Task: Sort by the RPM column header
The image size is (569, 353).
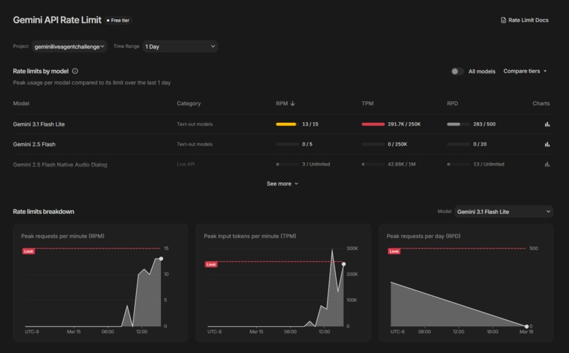Action: click(x=285, y=103)
